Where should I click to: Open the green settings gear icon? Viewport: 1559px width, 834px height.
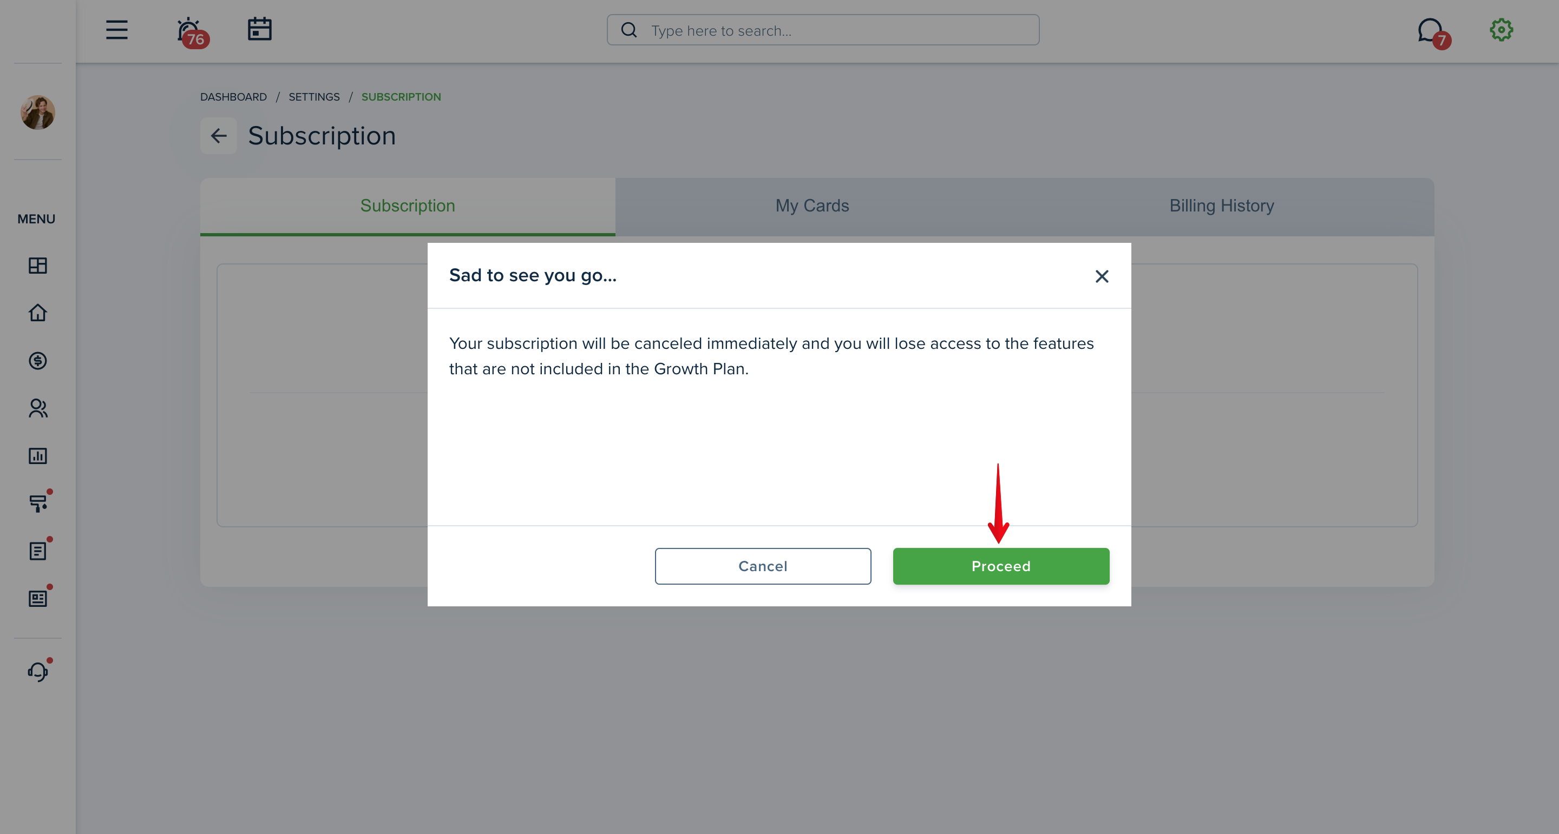1501,30
